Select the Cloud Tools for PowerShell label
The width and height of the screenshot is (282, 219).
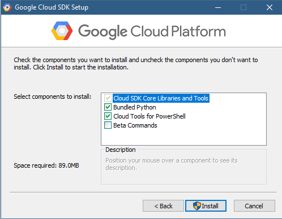[x=149, y=116]
